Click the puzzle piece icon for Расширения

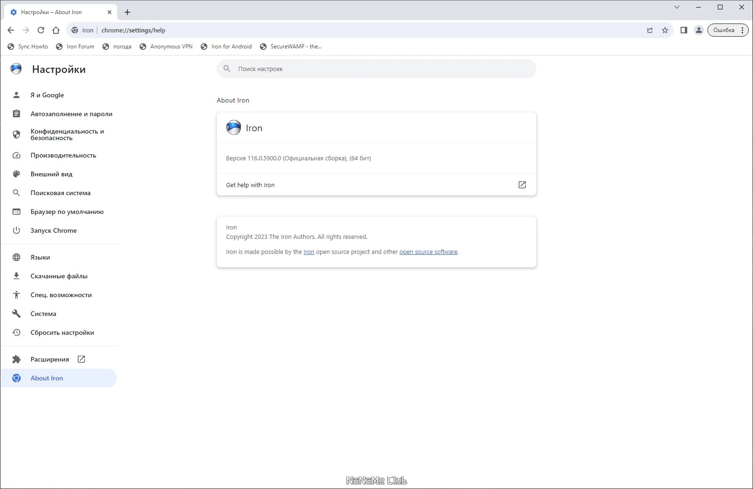(16, 359)
